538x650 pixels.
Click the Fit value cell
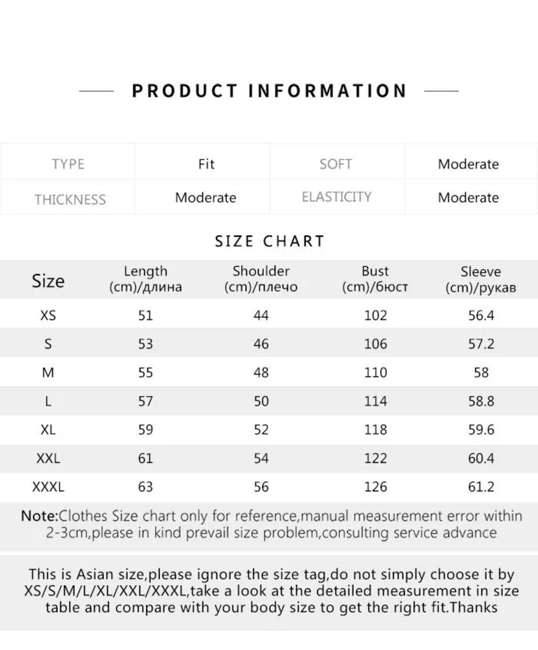[206, 164]
